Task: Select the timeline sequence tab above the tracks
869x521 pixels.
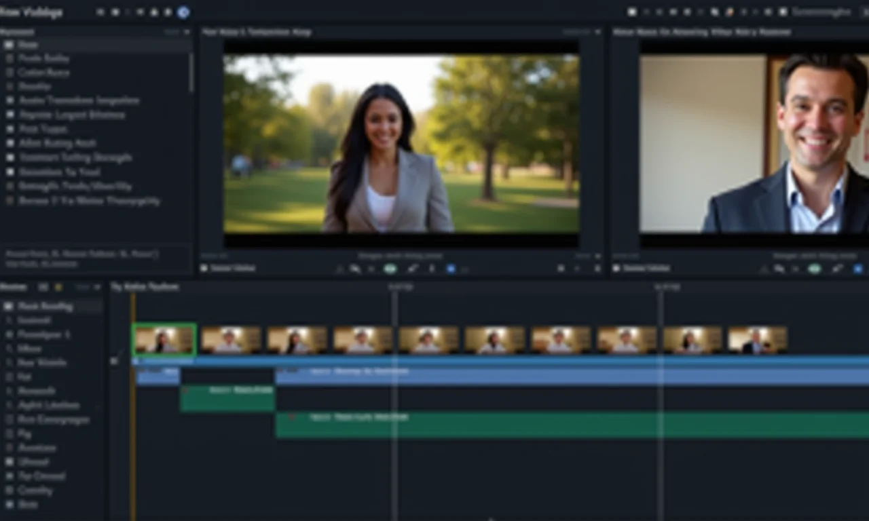Action: (x=144, y=286)
